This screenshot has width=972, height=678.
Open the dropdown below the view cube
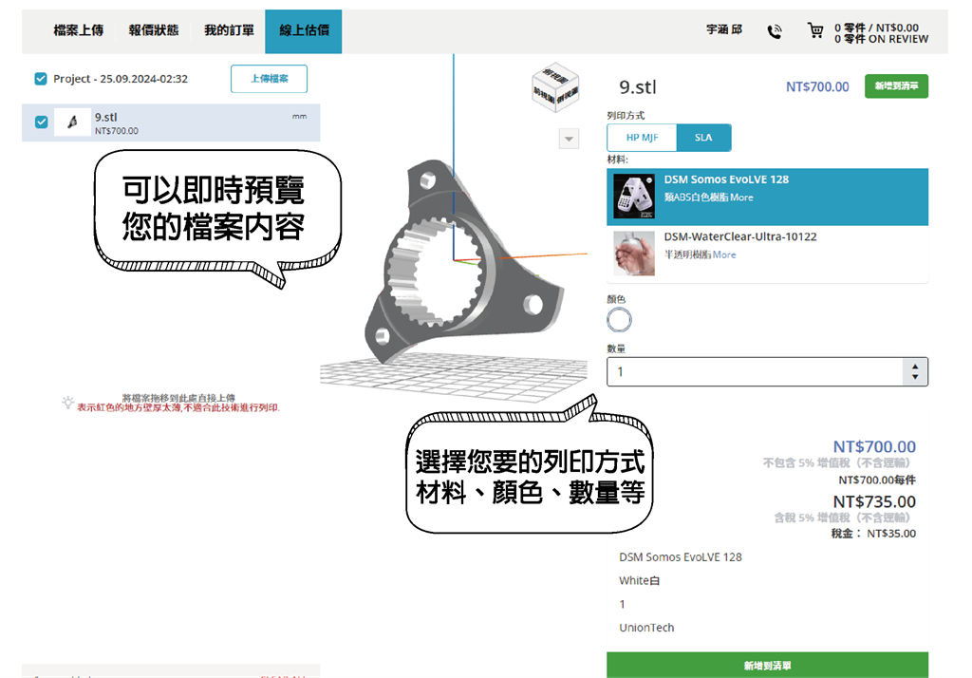pyautogui.click(x=568, y=139)
